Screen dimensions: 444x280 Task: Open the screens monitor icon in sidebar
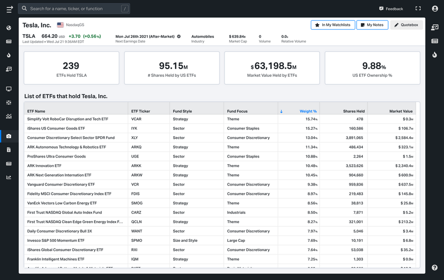pyautogui.click(x=8, y=89)
